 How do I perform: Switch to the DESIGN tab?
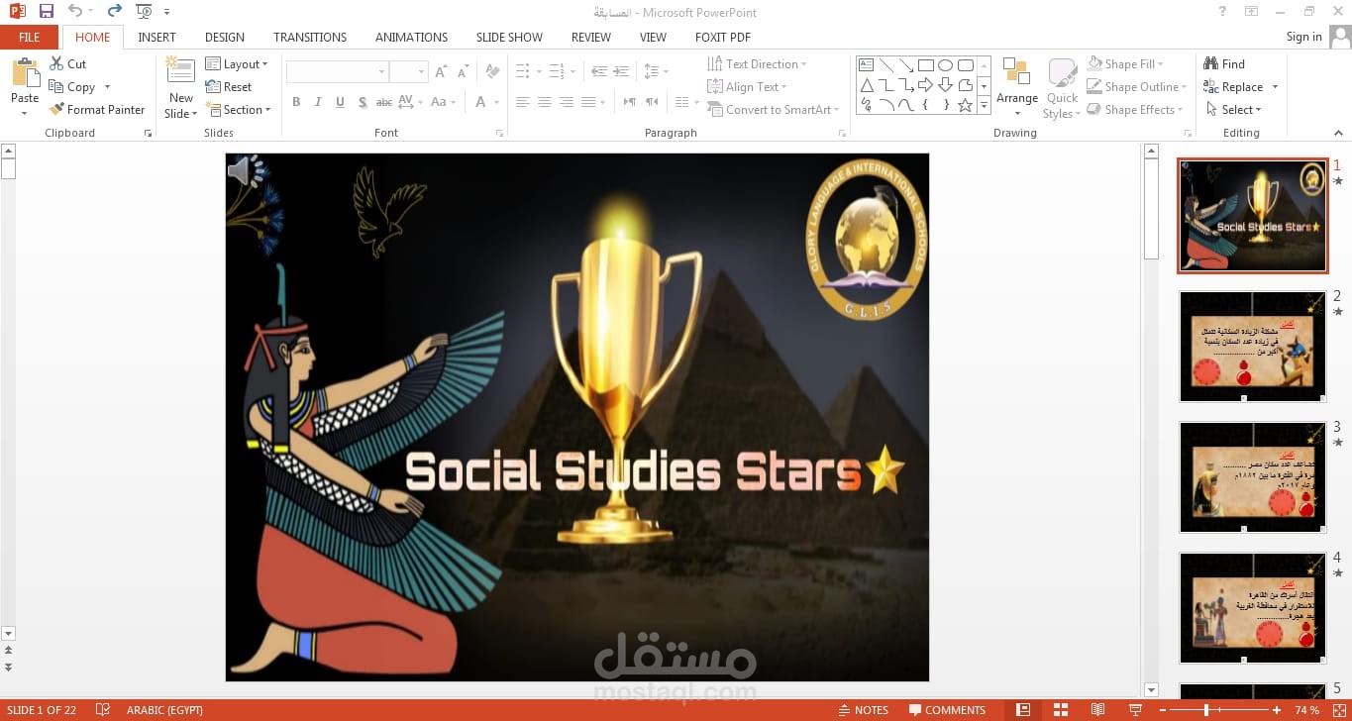(x=225, y=37)
